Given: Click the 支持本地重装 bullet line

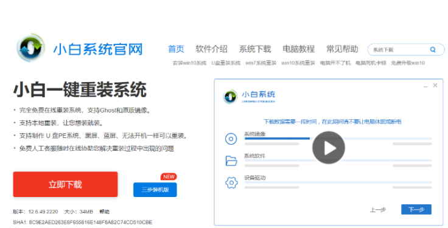Looking at the screenshot, I should pos(61,123).
